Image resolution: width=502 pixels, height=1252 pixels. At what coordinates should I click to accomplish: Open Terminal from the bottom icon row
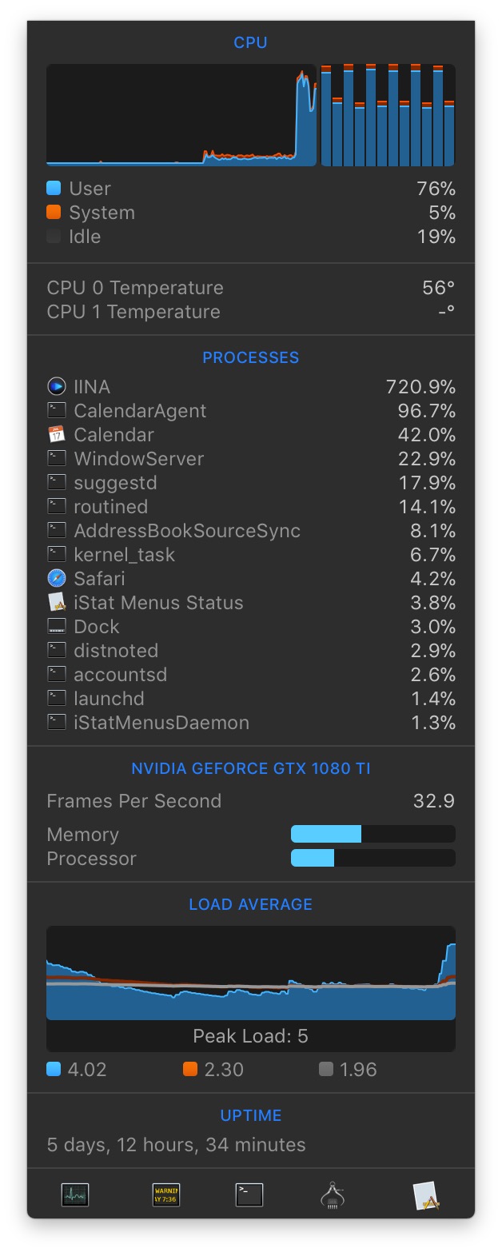click(x=249, y=1194)
